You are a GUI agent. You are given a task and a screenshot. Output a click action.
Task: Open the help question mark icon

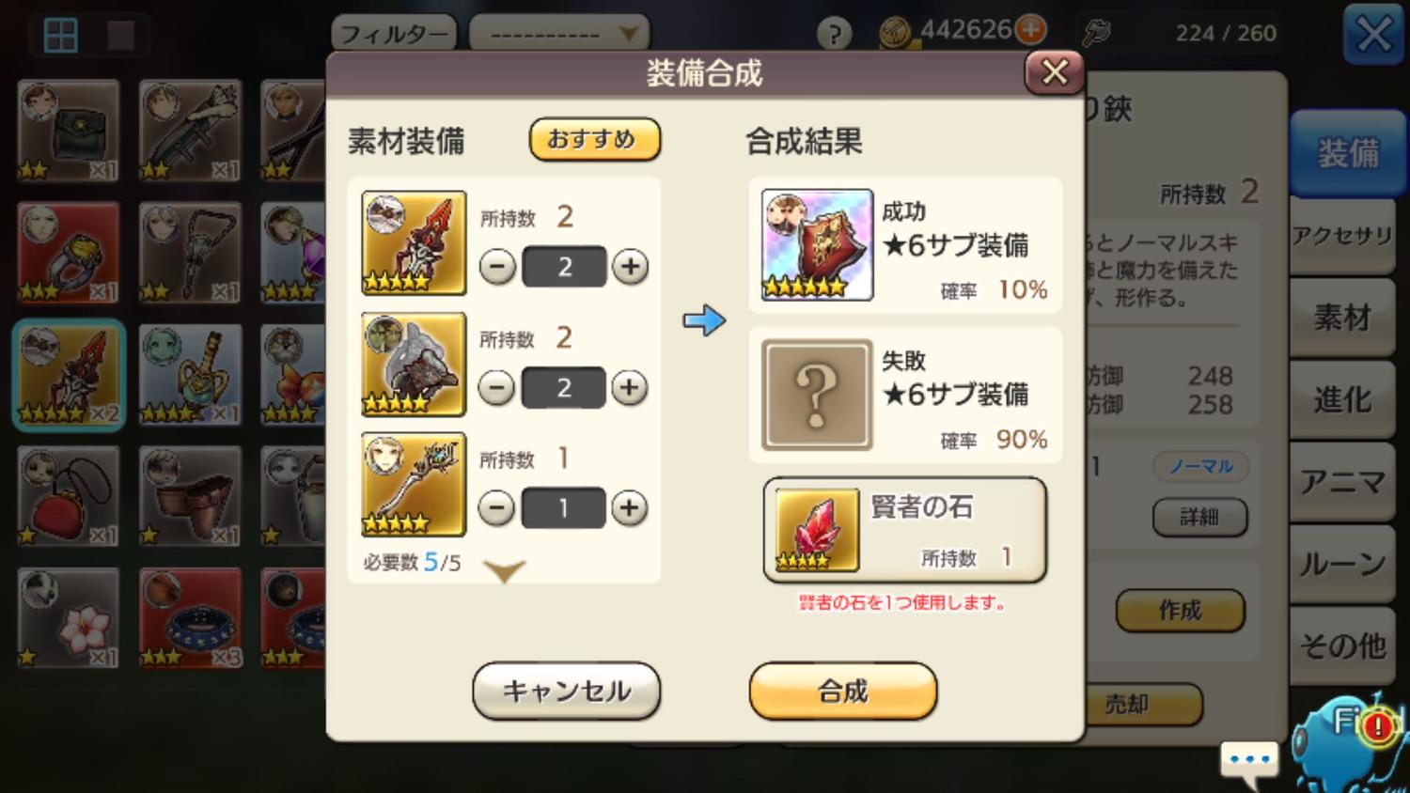(834, 34)
